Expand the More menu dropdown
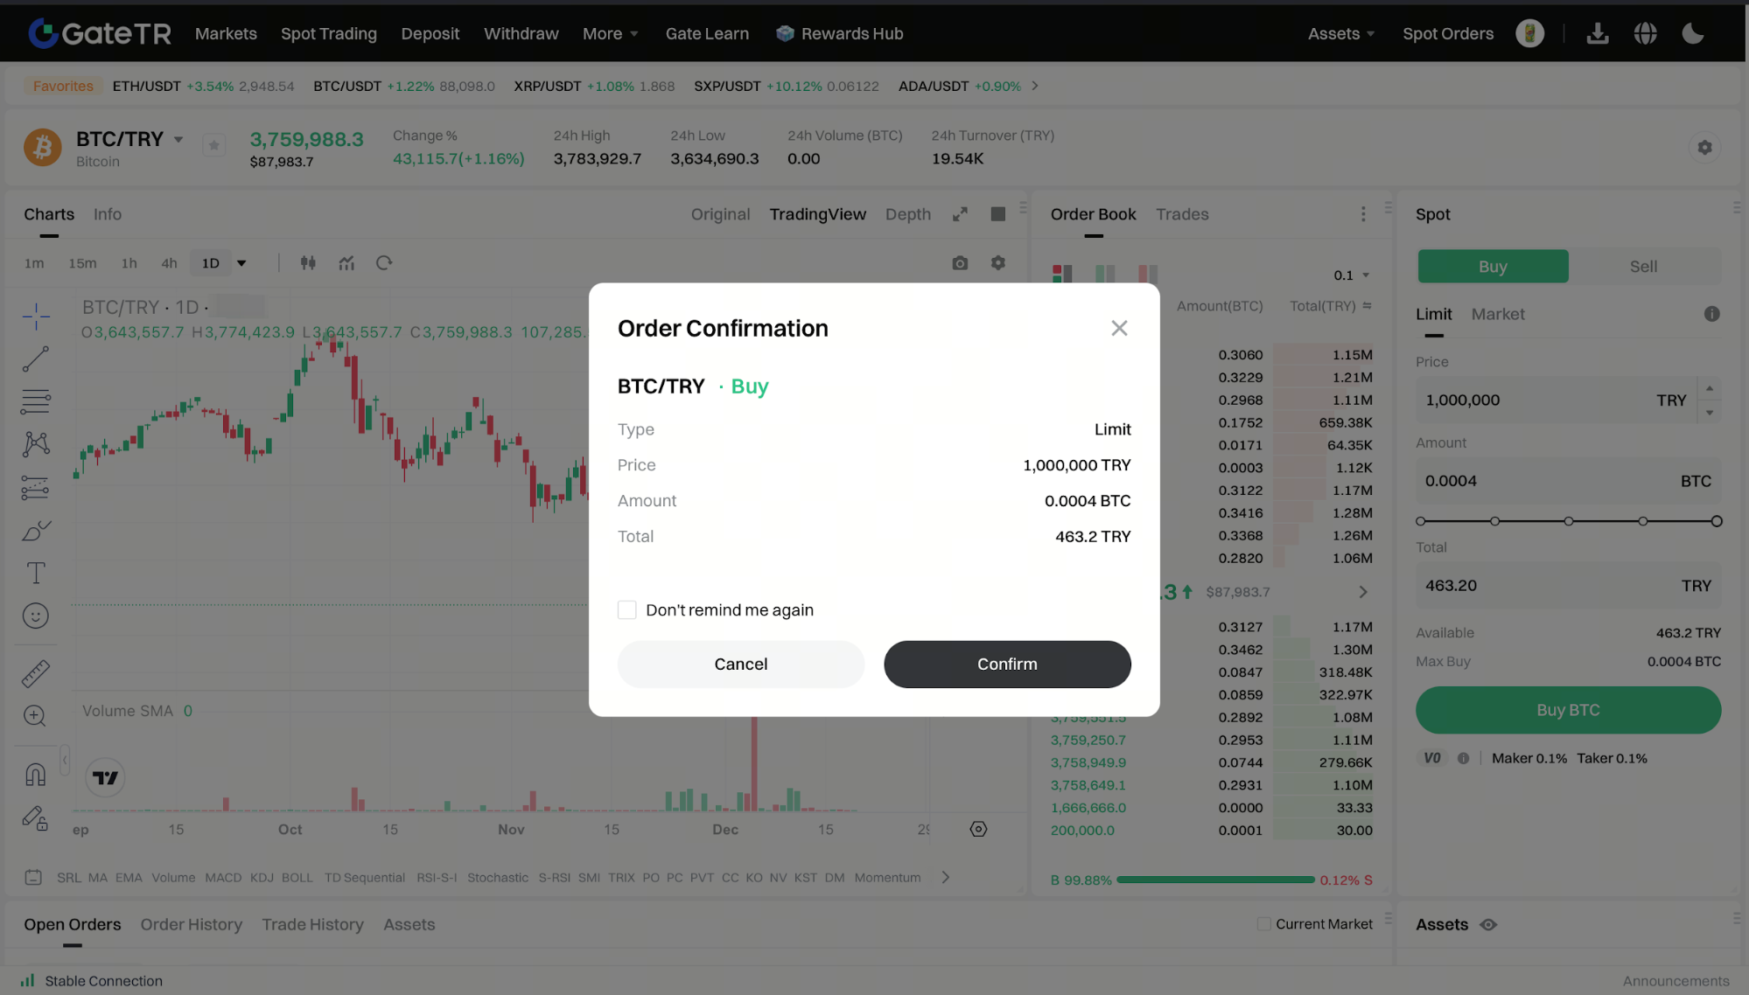 (610, 34)
